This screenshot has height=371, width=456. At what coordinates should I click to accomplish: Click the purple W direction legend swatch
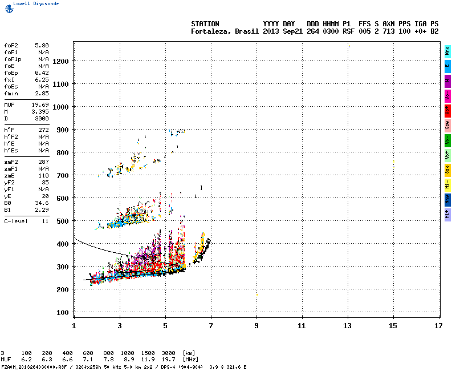[447, 80]
